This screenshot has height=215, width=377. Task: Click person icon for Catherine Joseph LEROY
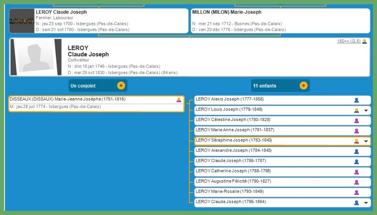pyautogui.click(x=356, y=172)
